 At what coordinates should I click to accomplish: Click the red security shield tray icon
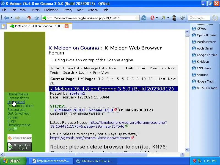tap(194, 161)
